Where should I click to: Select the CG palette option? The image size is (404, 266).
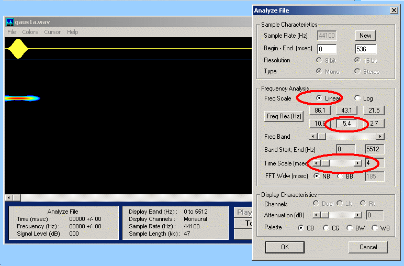326,228
